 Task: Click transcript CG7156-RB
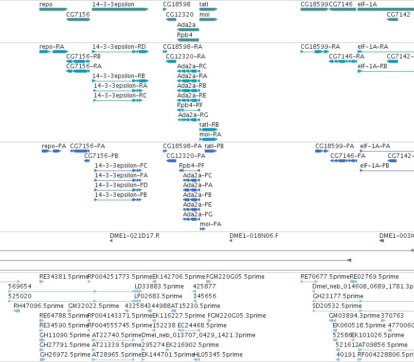78,61
